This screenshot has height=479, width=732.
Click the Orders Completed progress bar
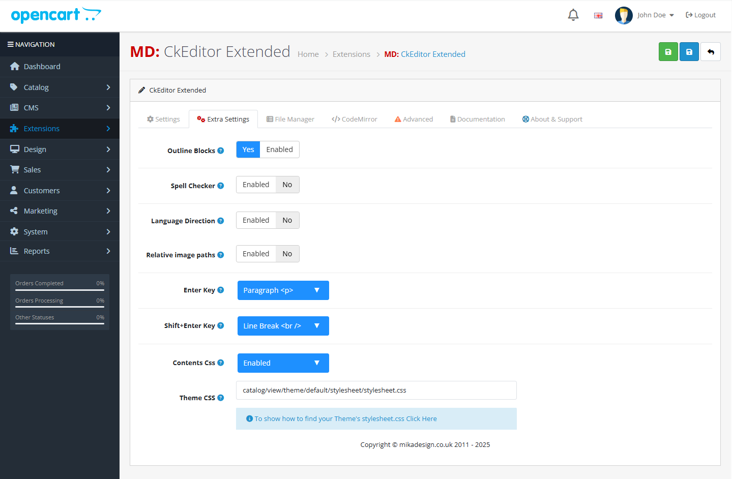click(60, 290)
